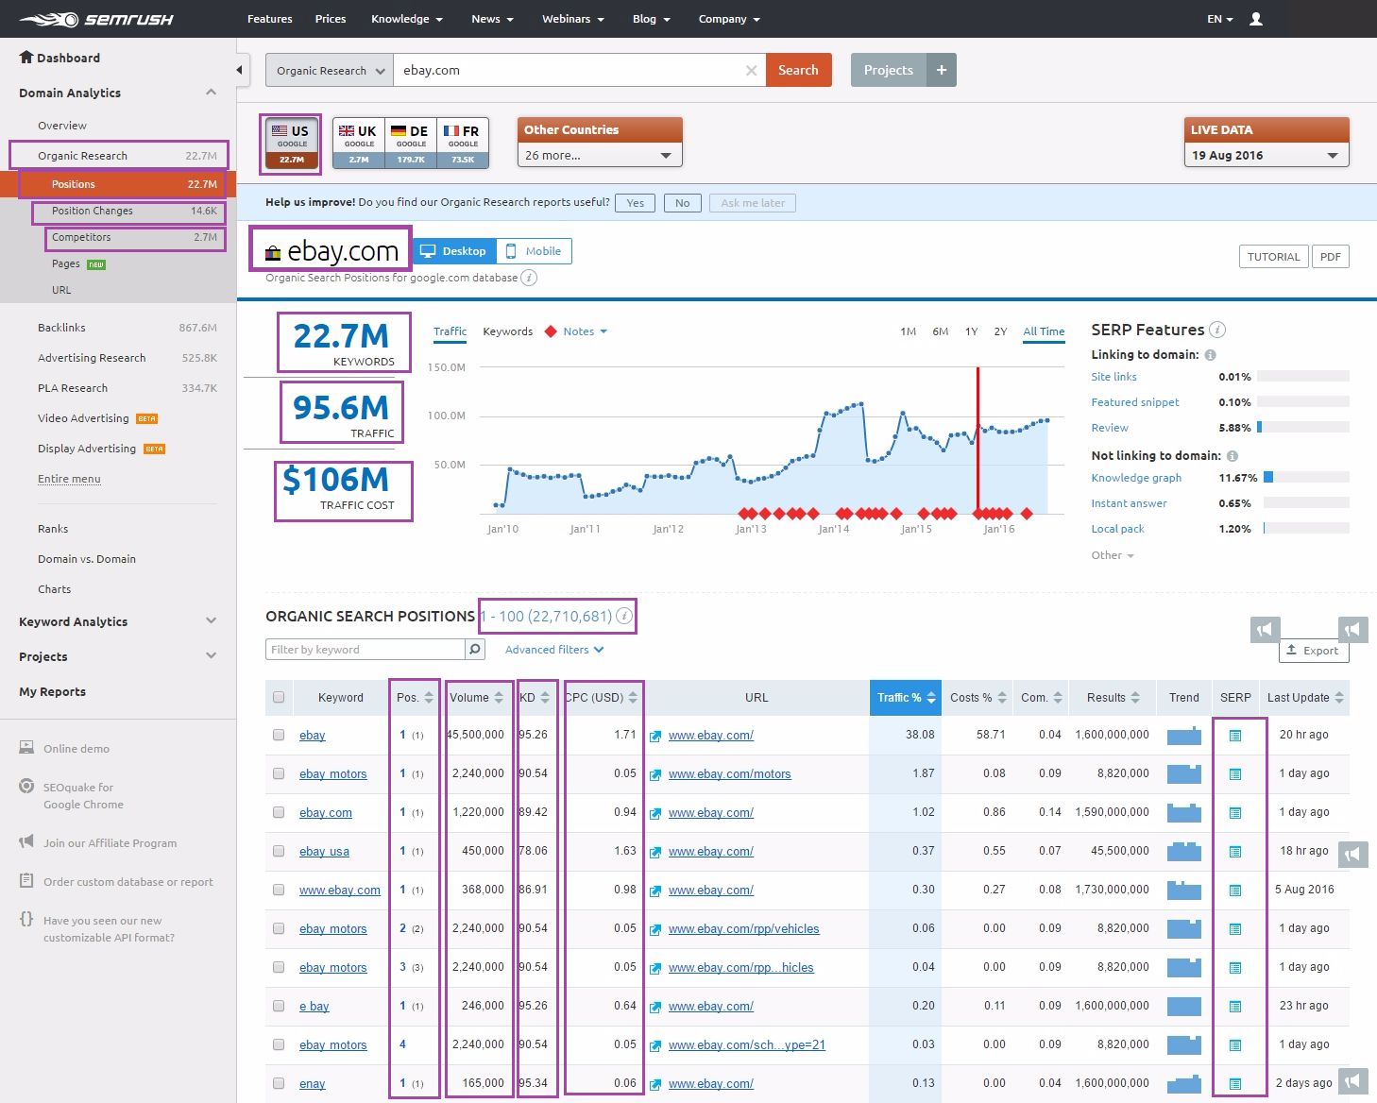Image resolution: width=1377 pixels, height=1103 pixels.
Task: Click Knowledge graph percentage bar
Action: coord(1307,477)
